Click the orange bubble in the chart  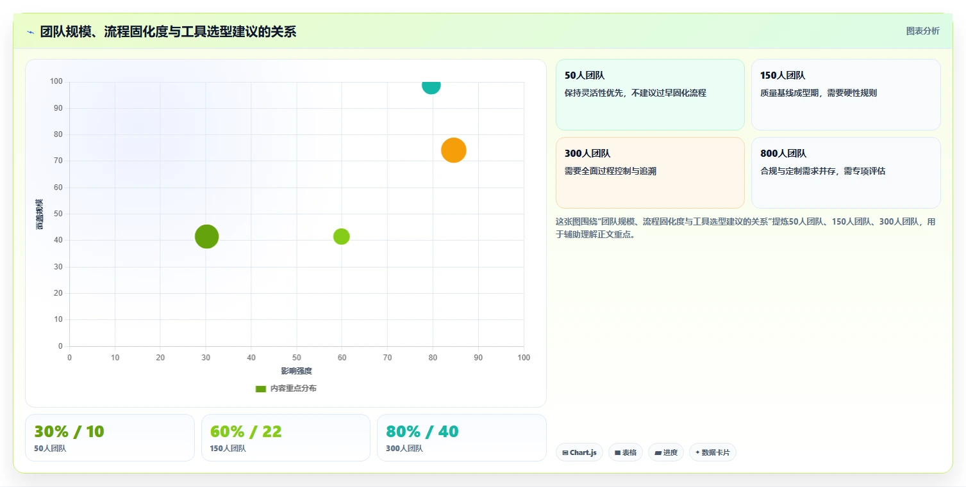(x=454, y=150)
